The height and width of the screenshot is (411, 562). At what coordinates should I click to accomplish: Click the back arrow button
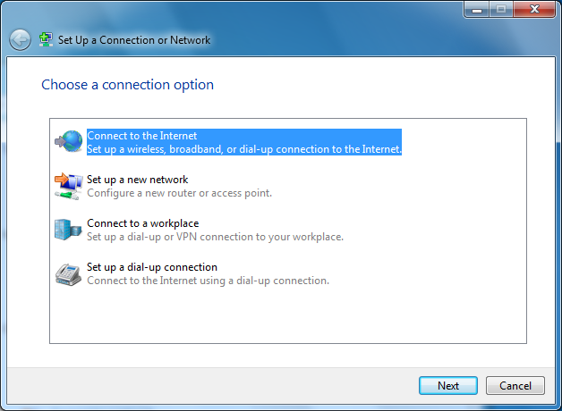click(x=20, y=39)
